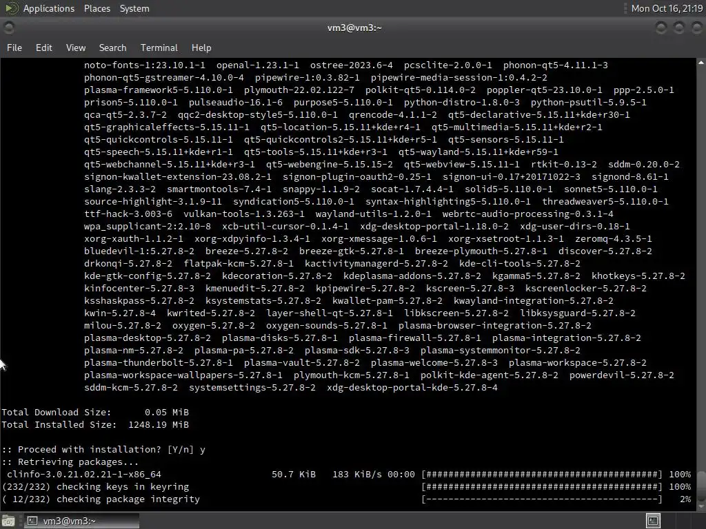Click the clock showing Mon Oct 16, 21:19

point(667,8)
